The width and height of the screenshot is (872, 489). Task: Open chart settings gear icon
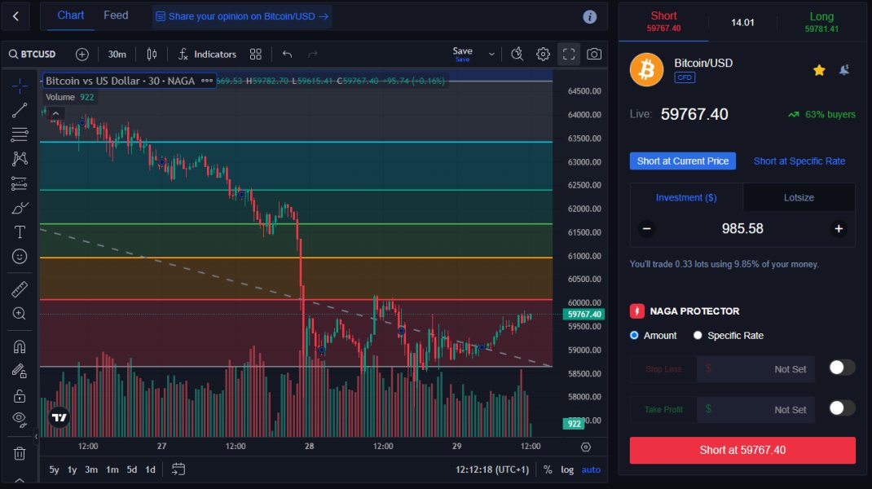[x=543, y=55]
